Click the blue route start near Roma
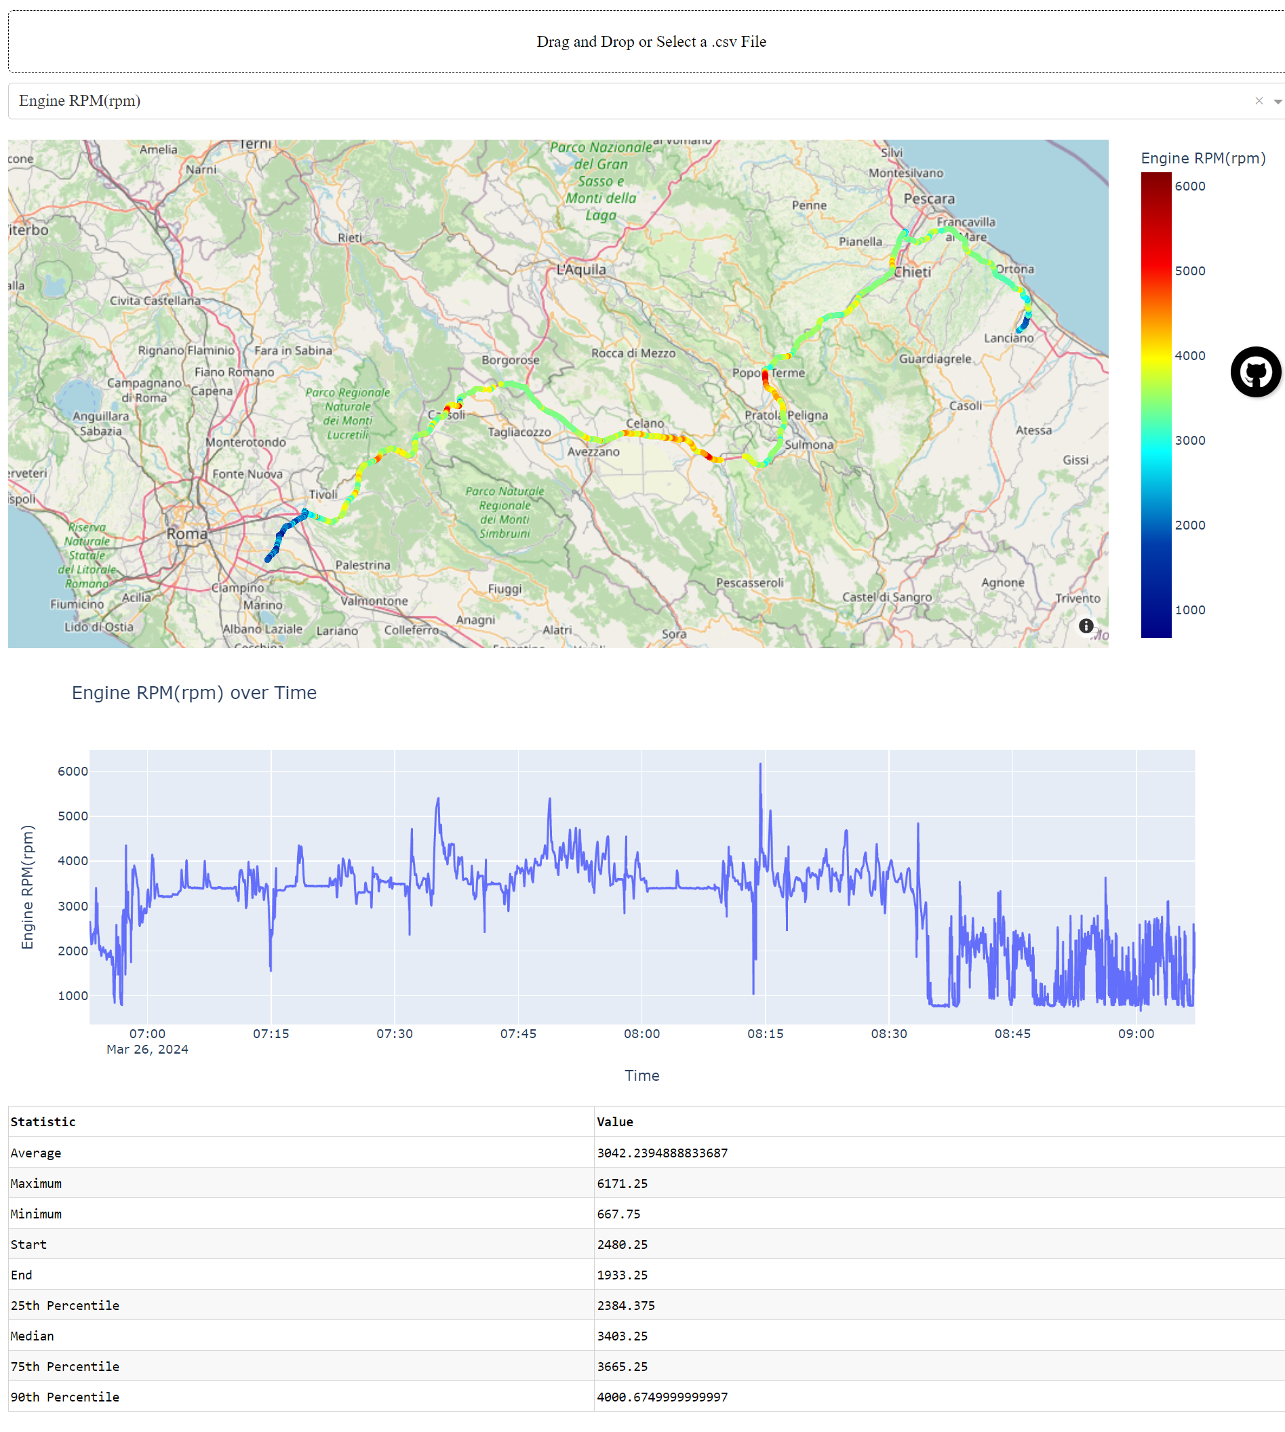The image size is (1285, 1432). point(269,559)
